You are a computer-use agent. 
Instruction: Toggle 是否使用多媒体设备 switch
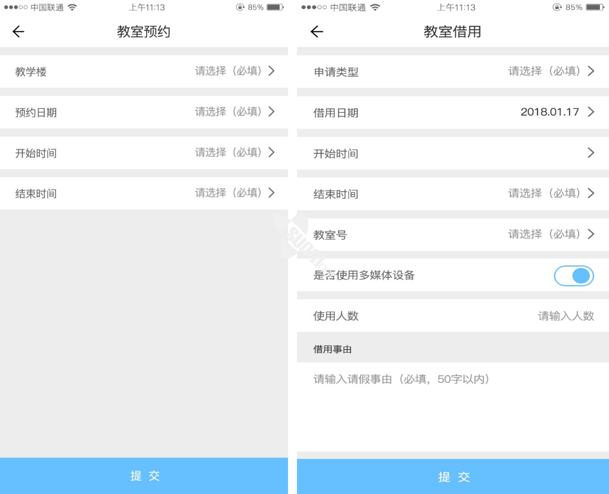point(573,276)
